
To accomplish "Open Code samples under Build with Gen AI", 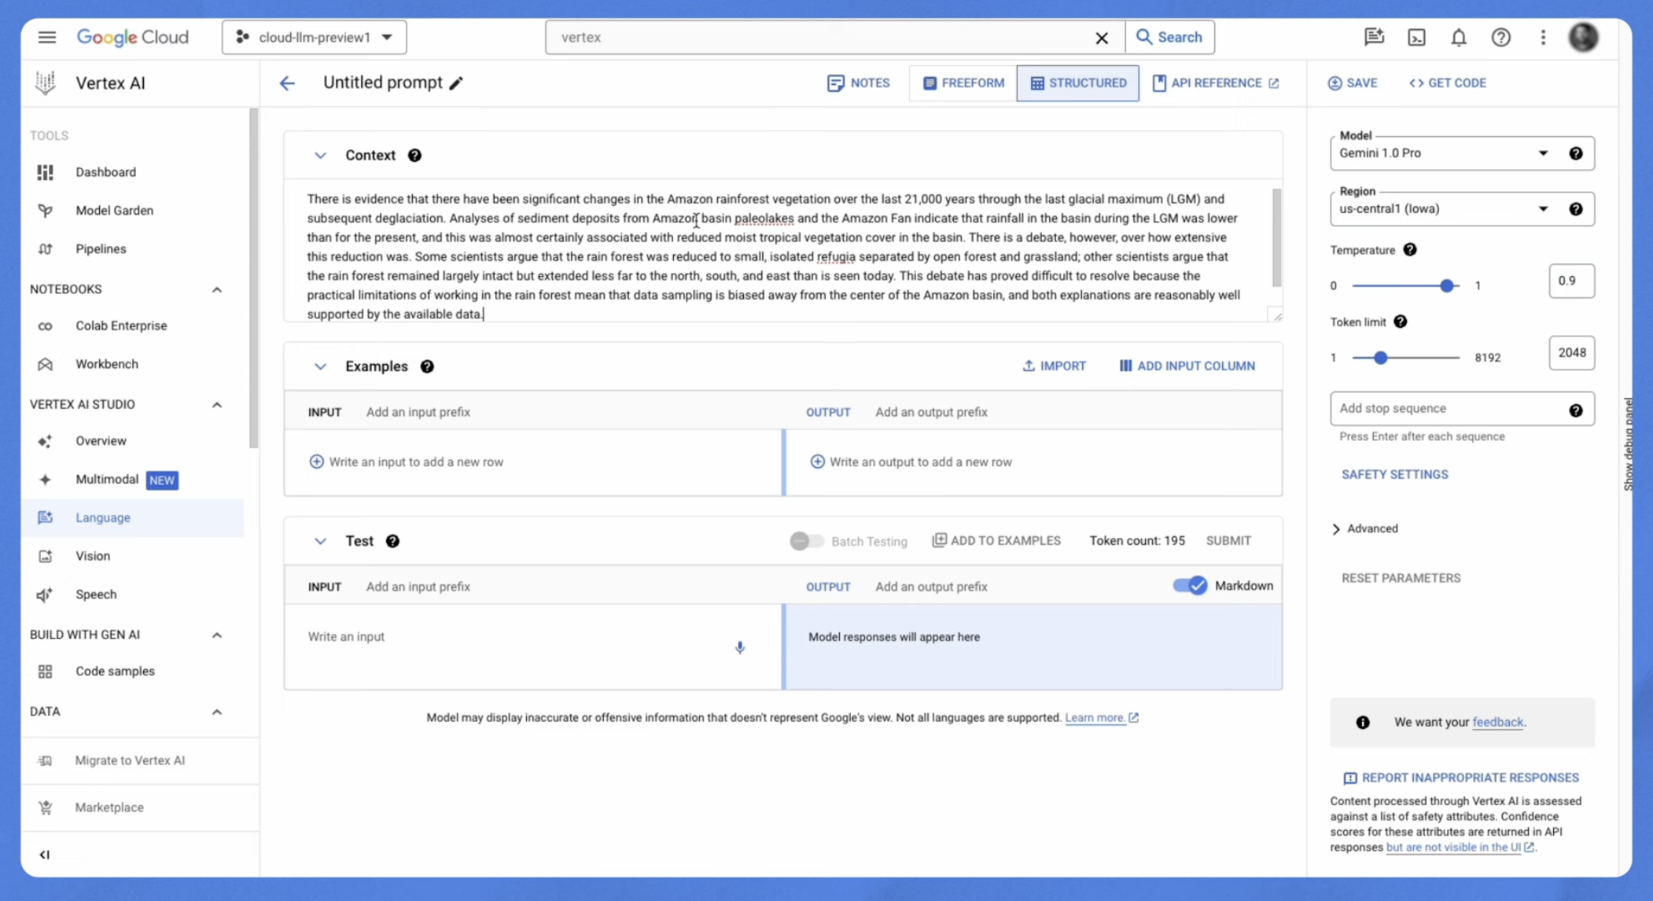I will click(x=114, y=670).
